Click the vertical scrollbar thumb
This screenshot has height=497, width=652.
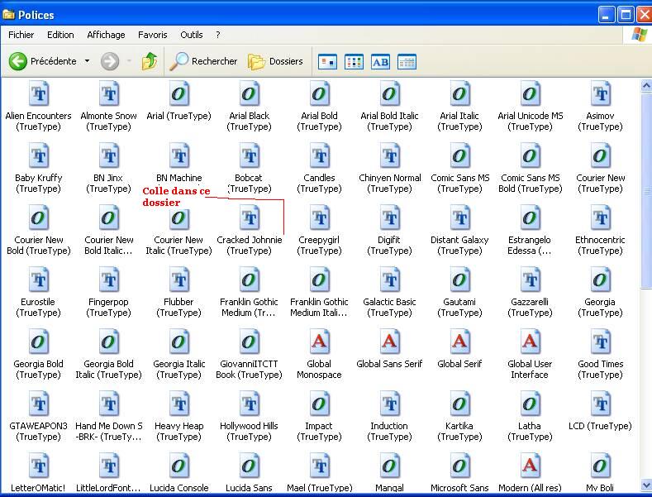tap(646, 191)
